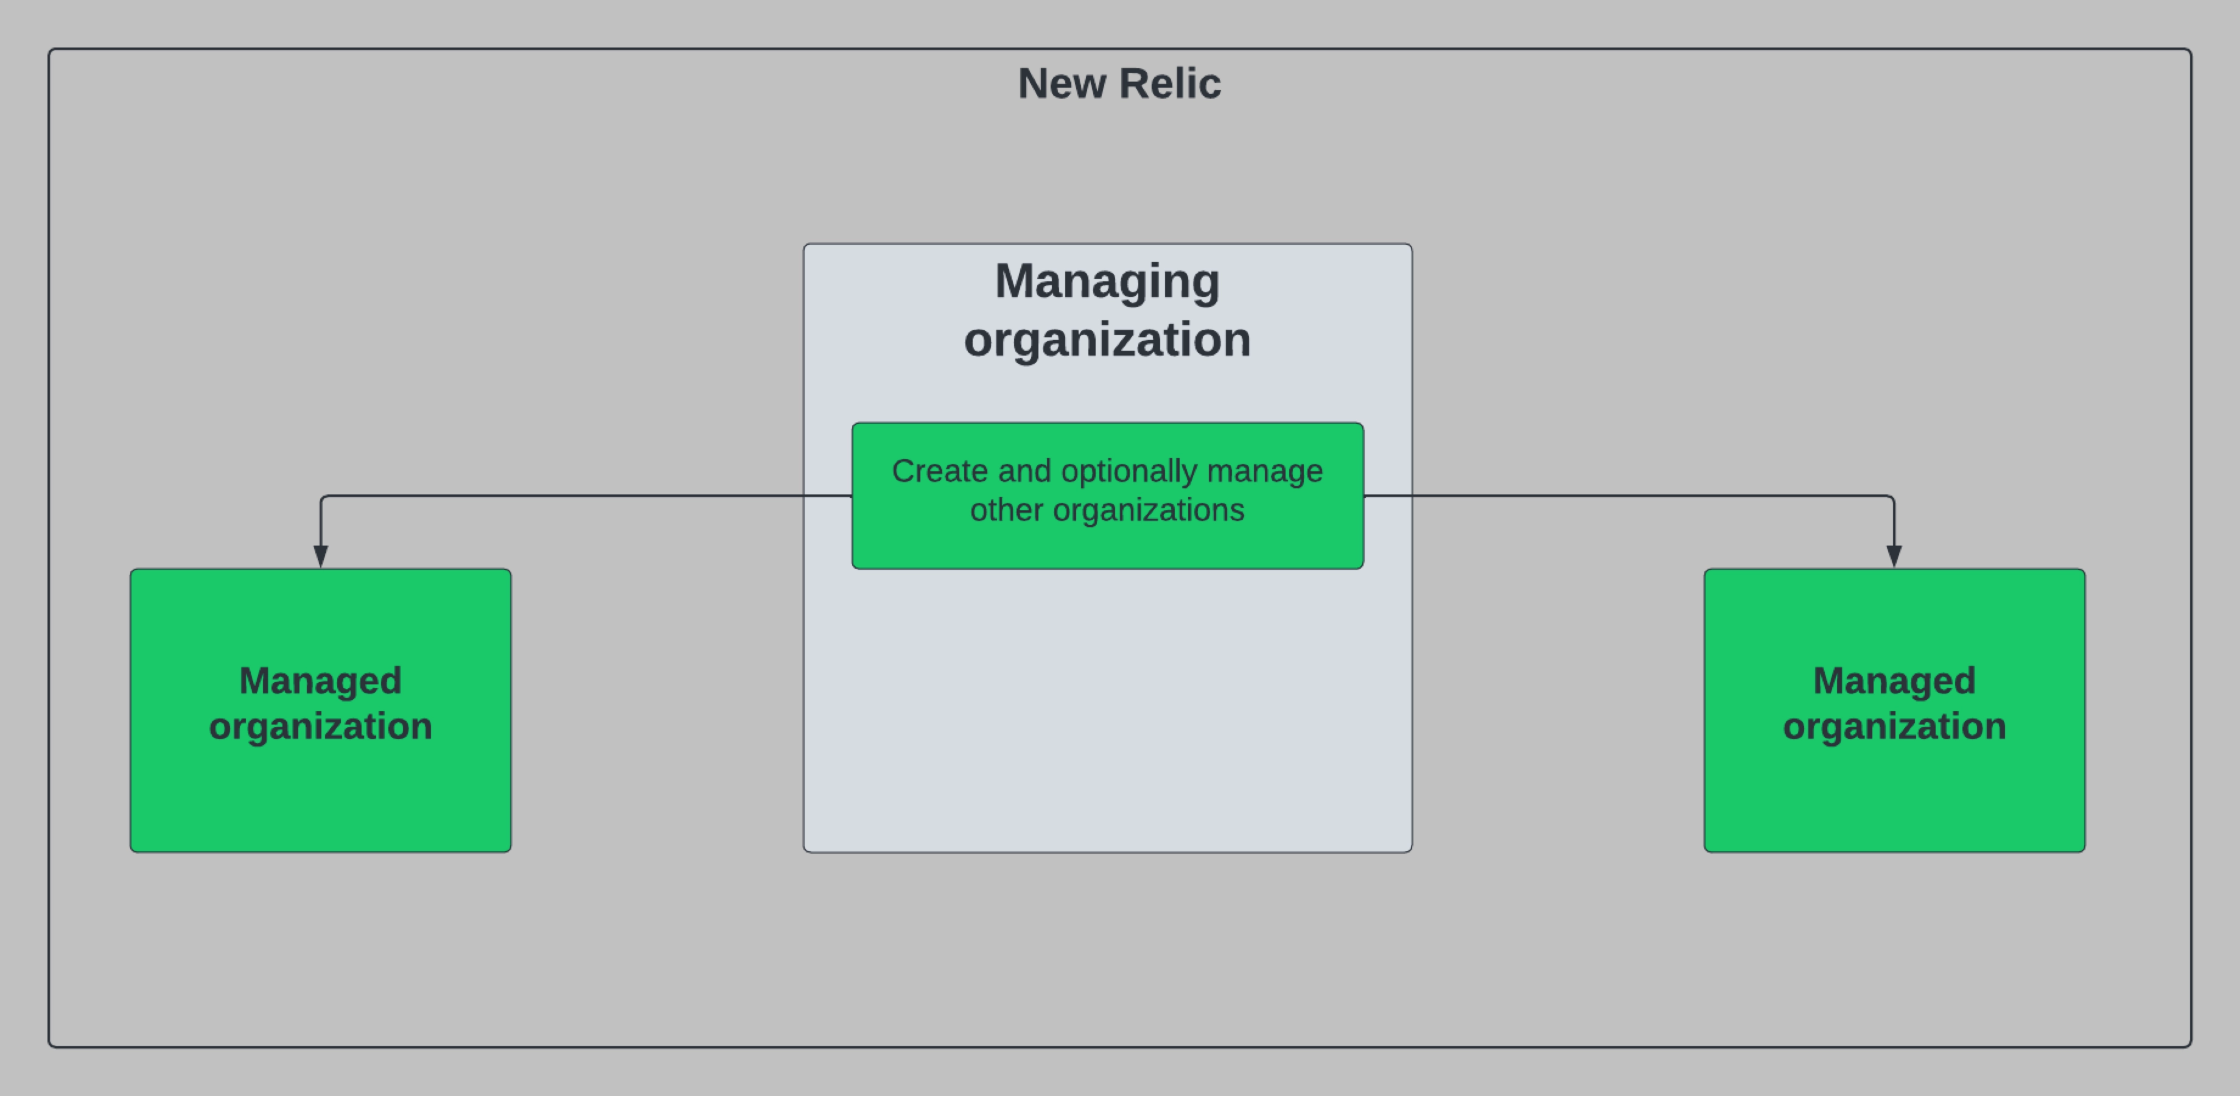Click "other organizations" text in the center box

(1107, 511)
